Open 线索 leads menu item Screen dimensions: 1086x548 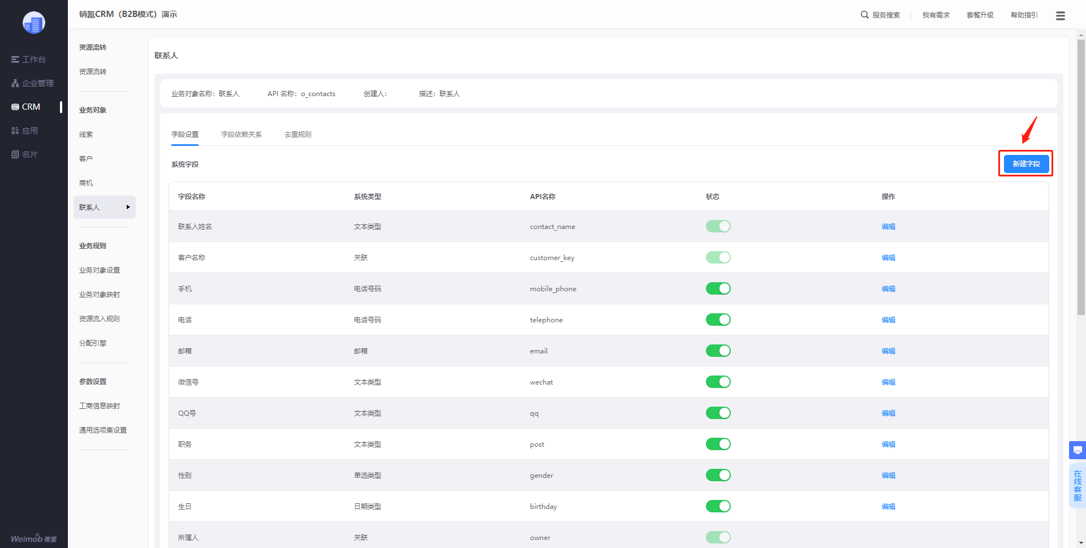(86, 135)
